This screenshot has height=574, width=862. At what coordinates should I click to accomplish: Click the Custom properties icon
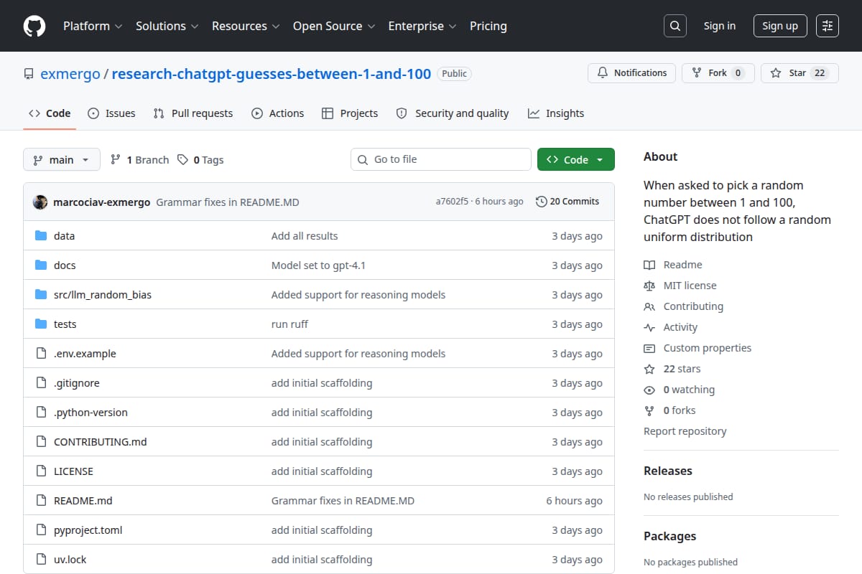tap(649, 348)
